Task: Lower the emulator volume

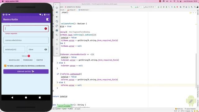Action: coord(57,17)
